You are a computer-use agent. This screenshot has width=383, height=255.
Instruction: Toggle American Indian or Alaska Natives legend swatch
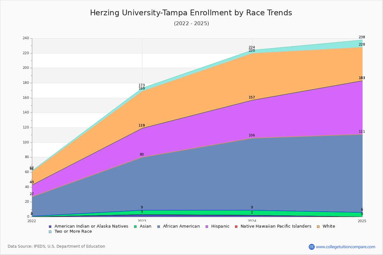pos(50,226)
